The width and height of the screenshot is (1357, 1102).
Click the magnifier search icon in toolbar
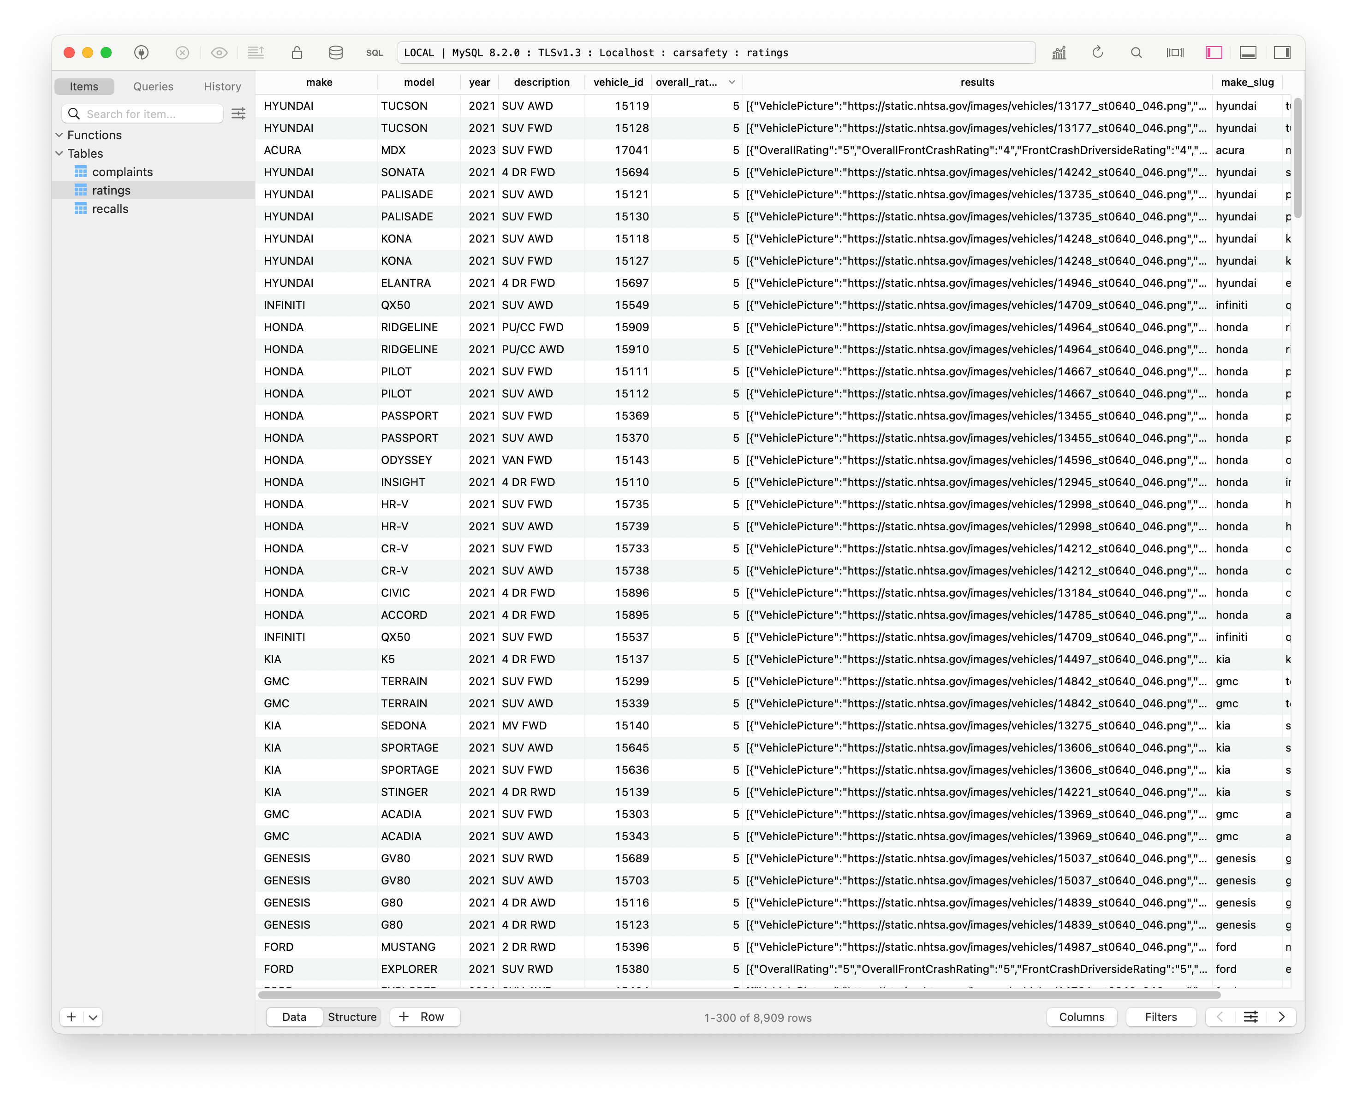tap(1136, 53)
